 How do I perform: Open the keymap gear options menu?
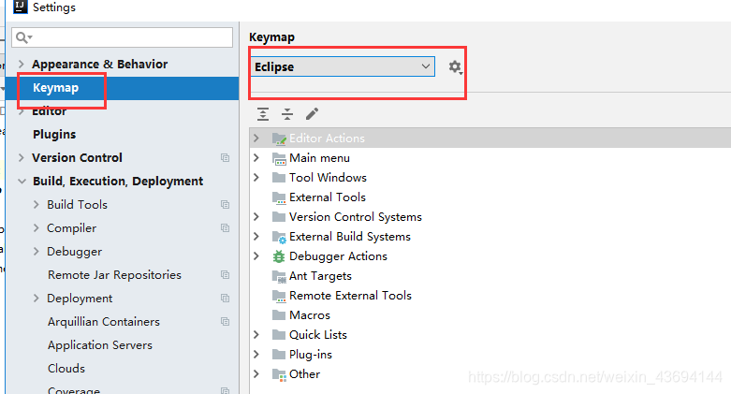[x=455, y=66]
